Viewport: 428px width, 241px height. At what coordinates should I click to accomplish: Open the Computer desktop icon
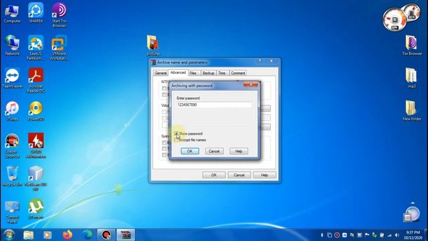tap(12, 13)
